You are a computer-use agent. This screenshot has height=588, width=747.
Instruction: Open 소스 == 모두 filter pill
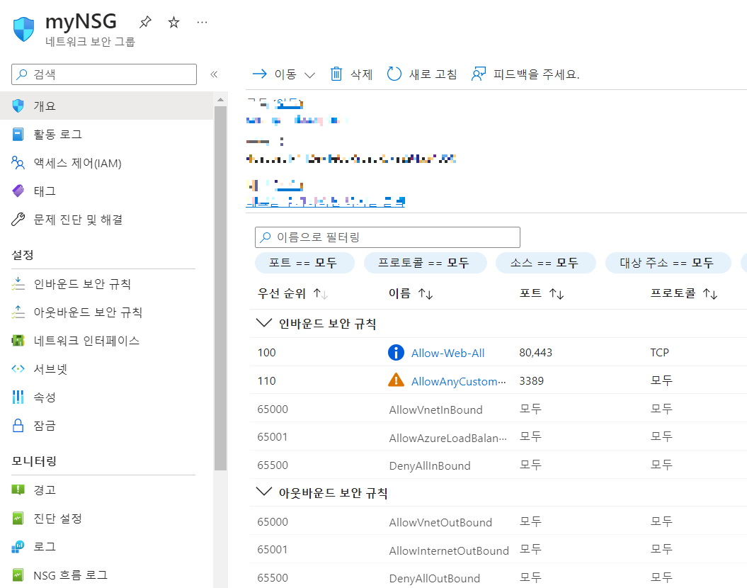(545, 263)
